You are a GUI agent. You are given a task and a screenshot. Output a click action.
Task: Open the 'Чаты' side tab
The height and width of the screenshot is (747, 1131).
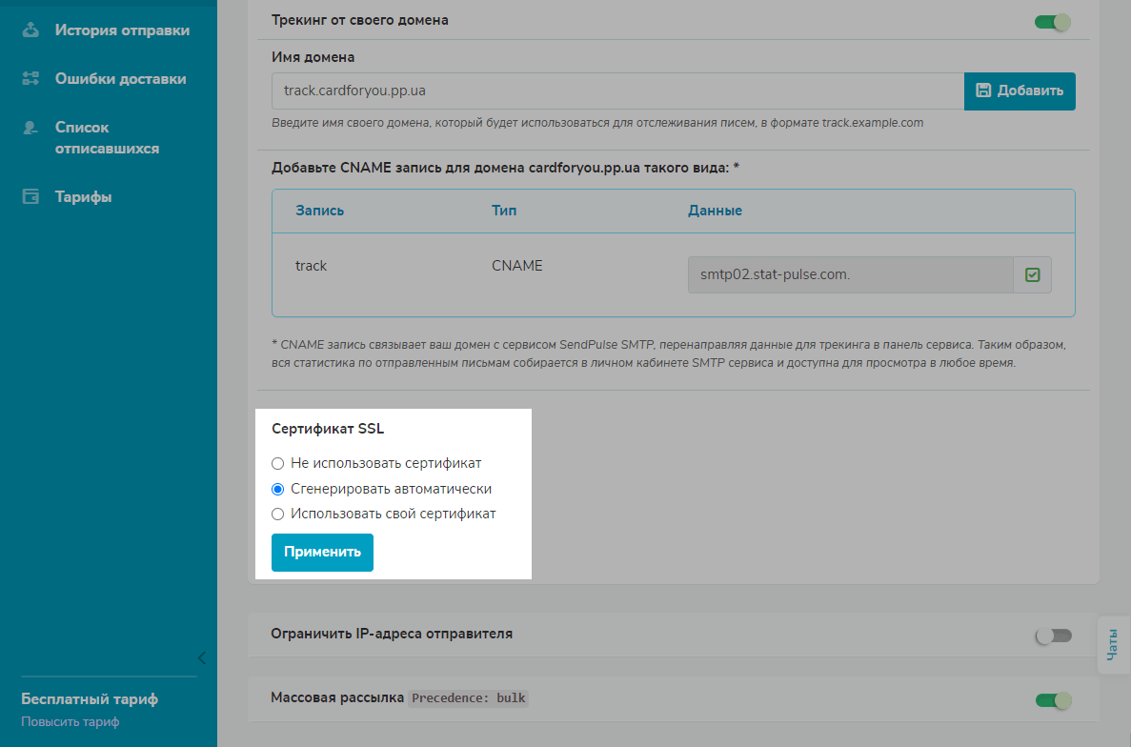click(1113, 645)
